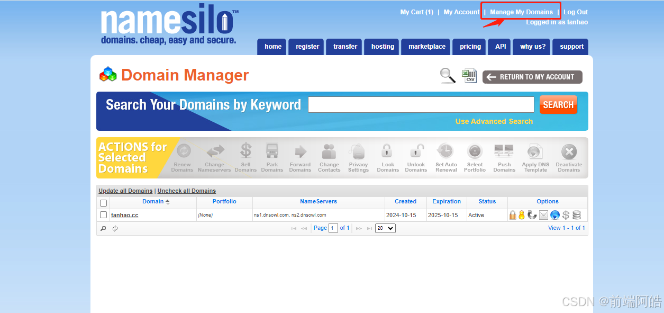This screenshot has width=664, height=313.
Task: Open the API navigation tab
Action: pyautogui.click(x=501, y=47)
